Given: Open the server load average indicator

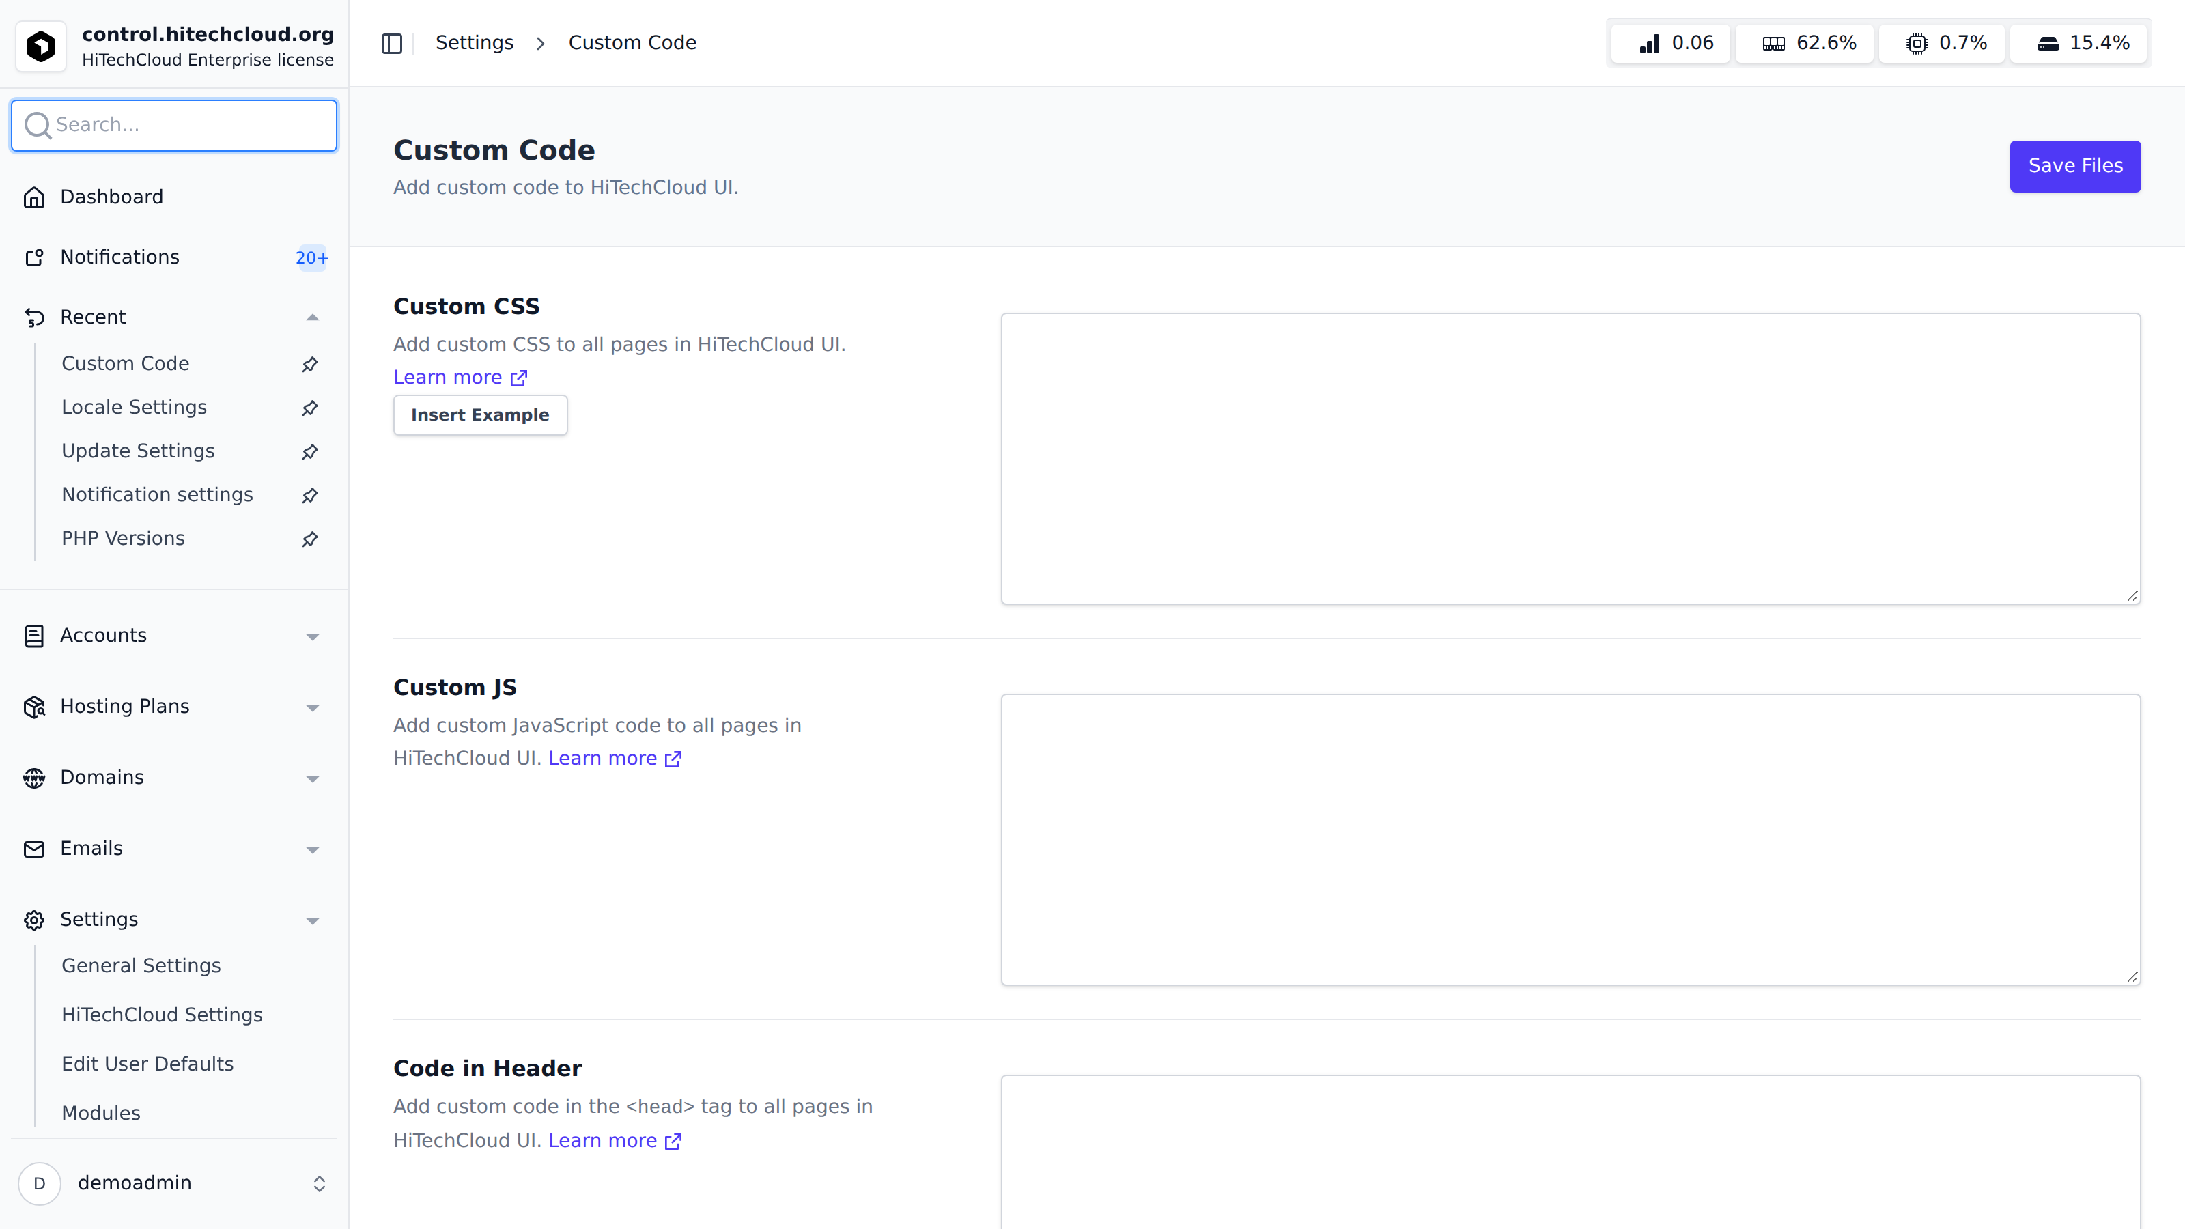Looking at the screenshot, I should pyautogui.click(x=1671, y=43).
